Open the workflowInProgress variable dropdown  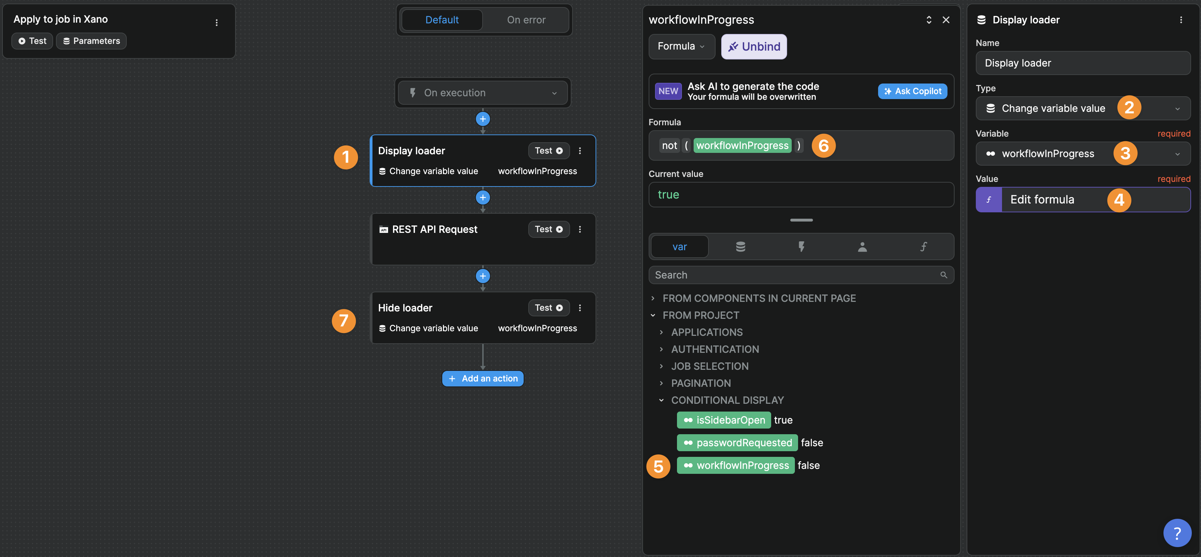click(1083, 153)
